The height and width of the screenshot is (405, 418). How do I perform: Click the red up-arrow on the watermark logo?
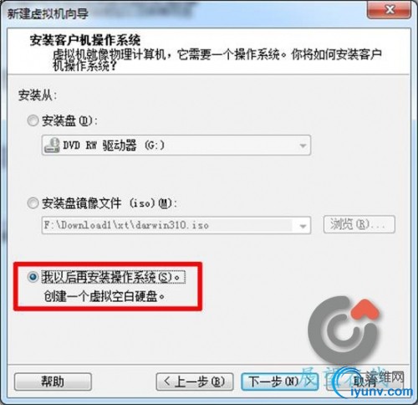[x=365, y=310]
